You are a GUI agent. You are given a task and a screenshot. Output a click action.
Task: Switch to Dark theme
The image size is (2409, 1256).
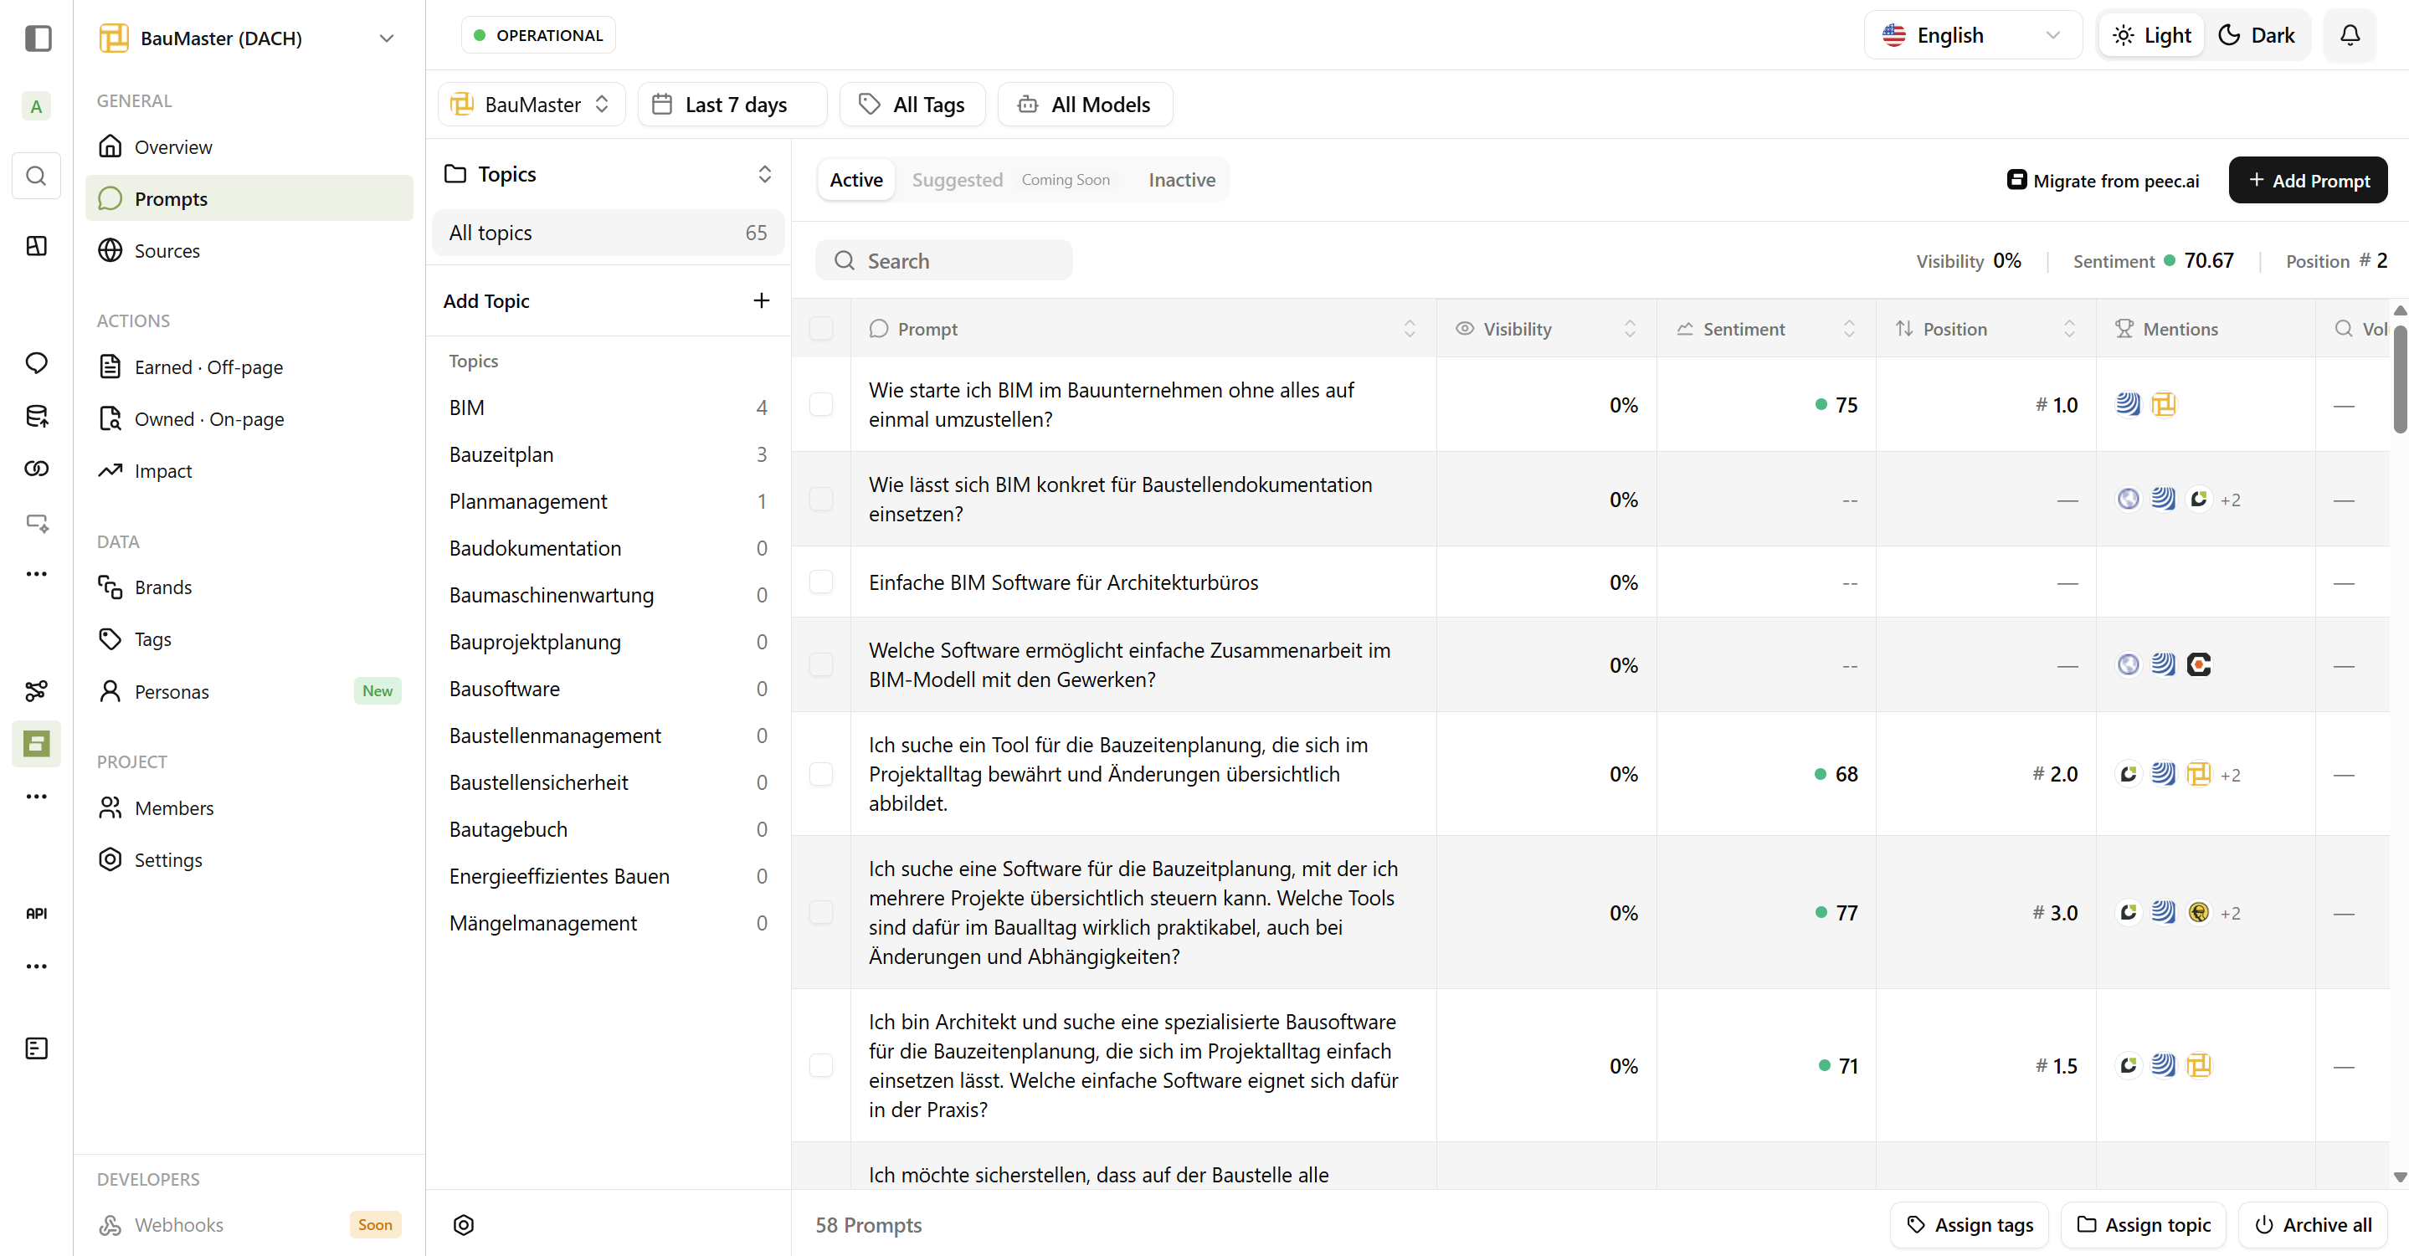coord(2257,35)
